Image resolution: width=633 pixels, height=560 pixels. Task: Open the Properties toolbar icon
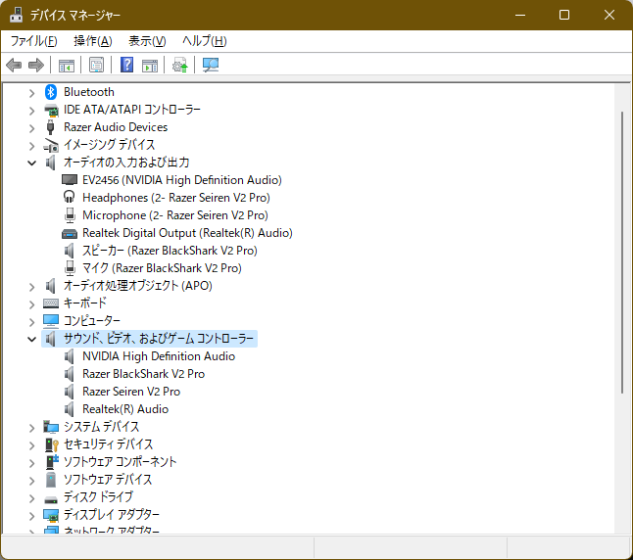point(96,65)
